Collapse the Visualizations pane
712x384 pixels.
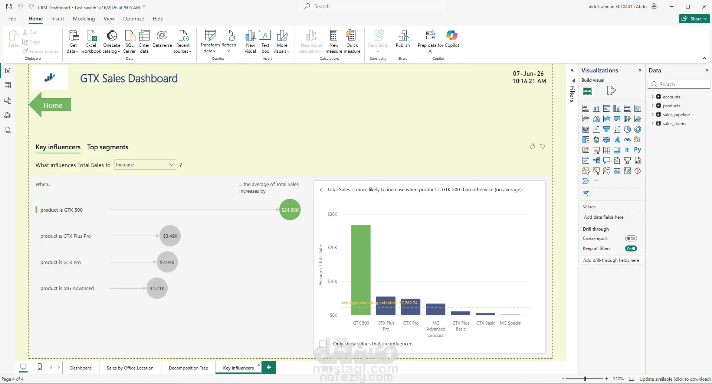640,70
